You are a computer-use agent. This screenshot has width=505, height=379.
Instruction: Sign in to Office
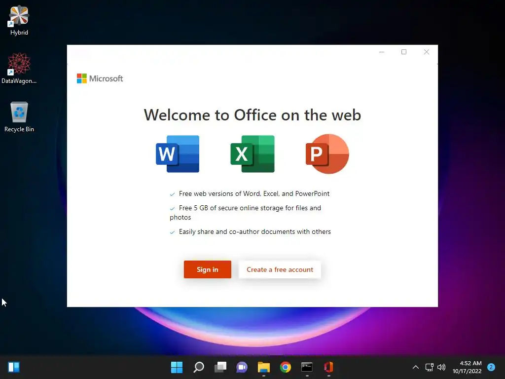pyautogui.click(x=208, y=269)
